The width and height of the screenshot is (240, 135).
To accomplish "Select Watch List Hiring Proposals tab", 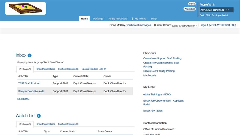I will 45,124.
